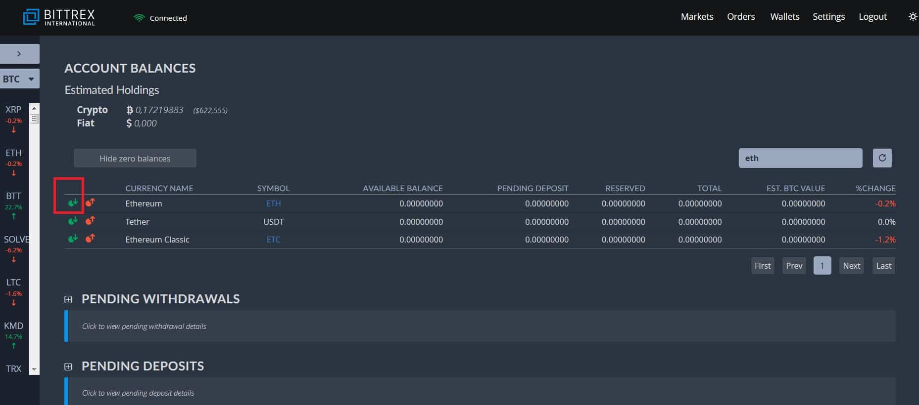Click Ethereum Classic deposit icon
This screenshot has width=919, height=405.
(x=73, y=238)
